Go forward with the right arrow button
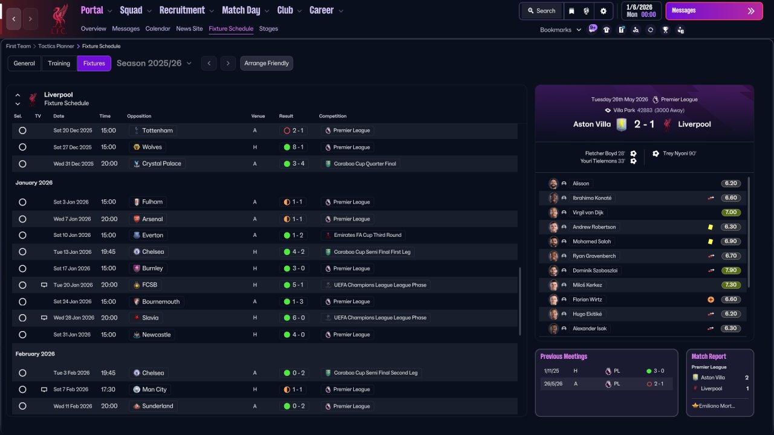The width and height of the screenshot is (774, 435). [30, 19]
